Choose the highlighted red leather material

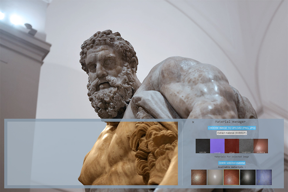coord(232,177)
